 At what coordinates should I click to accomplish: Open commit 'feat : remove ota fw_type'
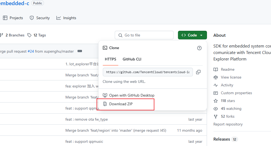[x=87, y=119]
